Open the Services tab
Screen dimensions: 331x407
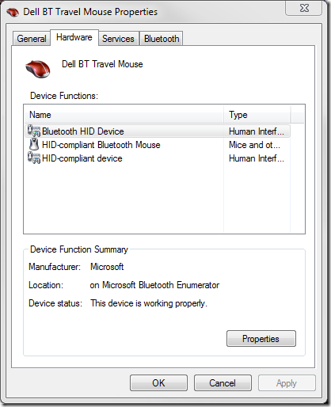tap(118, 39)
